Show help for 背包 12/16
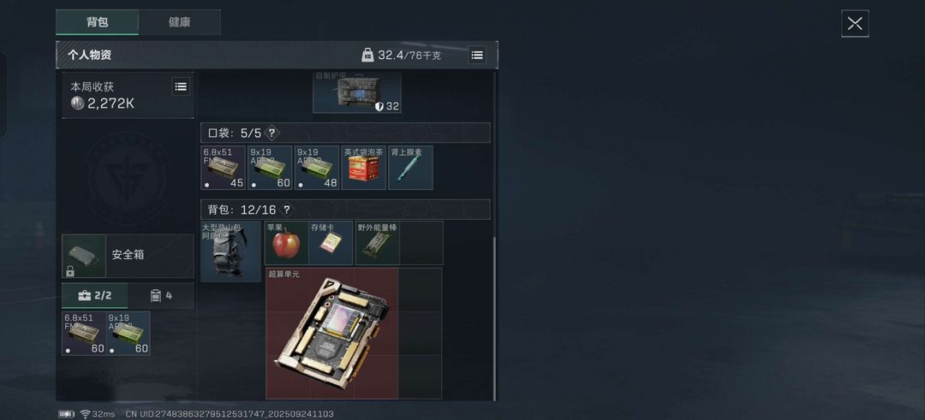925x420 pixels. point(287,210)
